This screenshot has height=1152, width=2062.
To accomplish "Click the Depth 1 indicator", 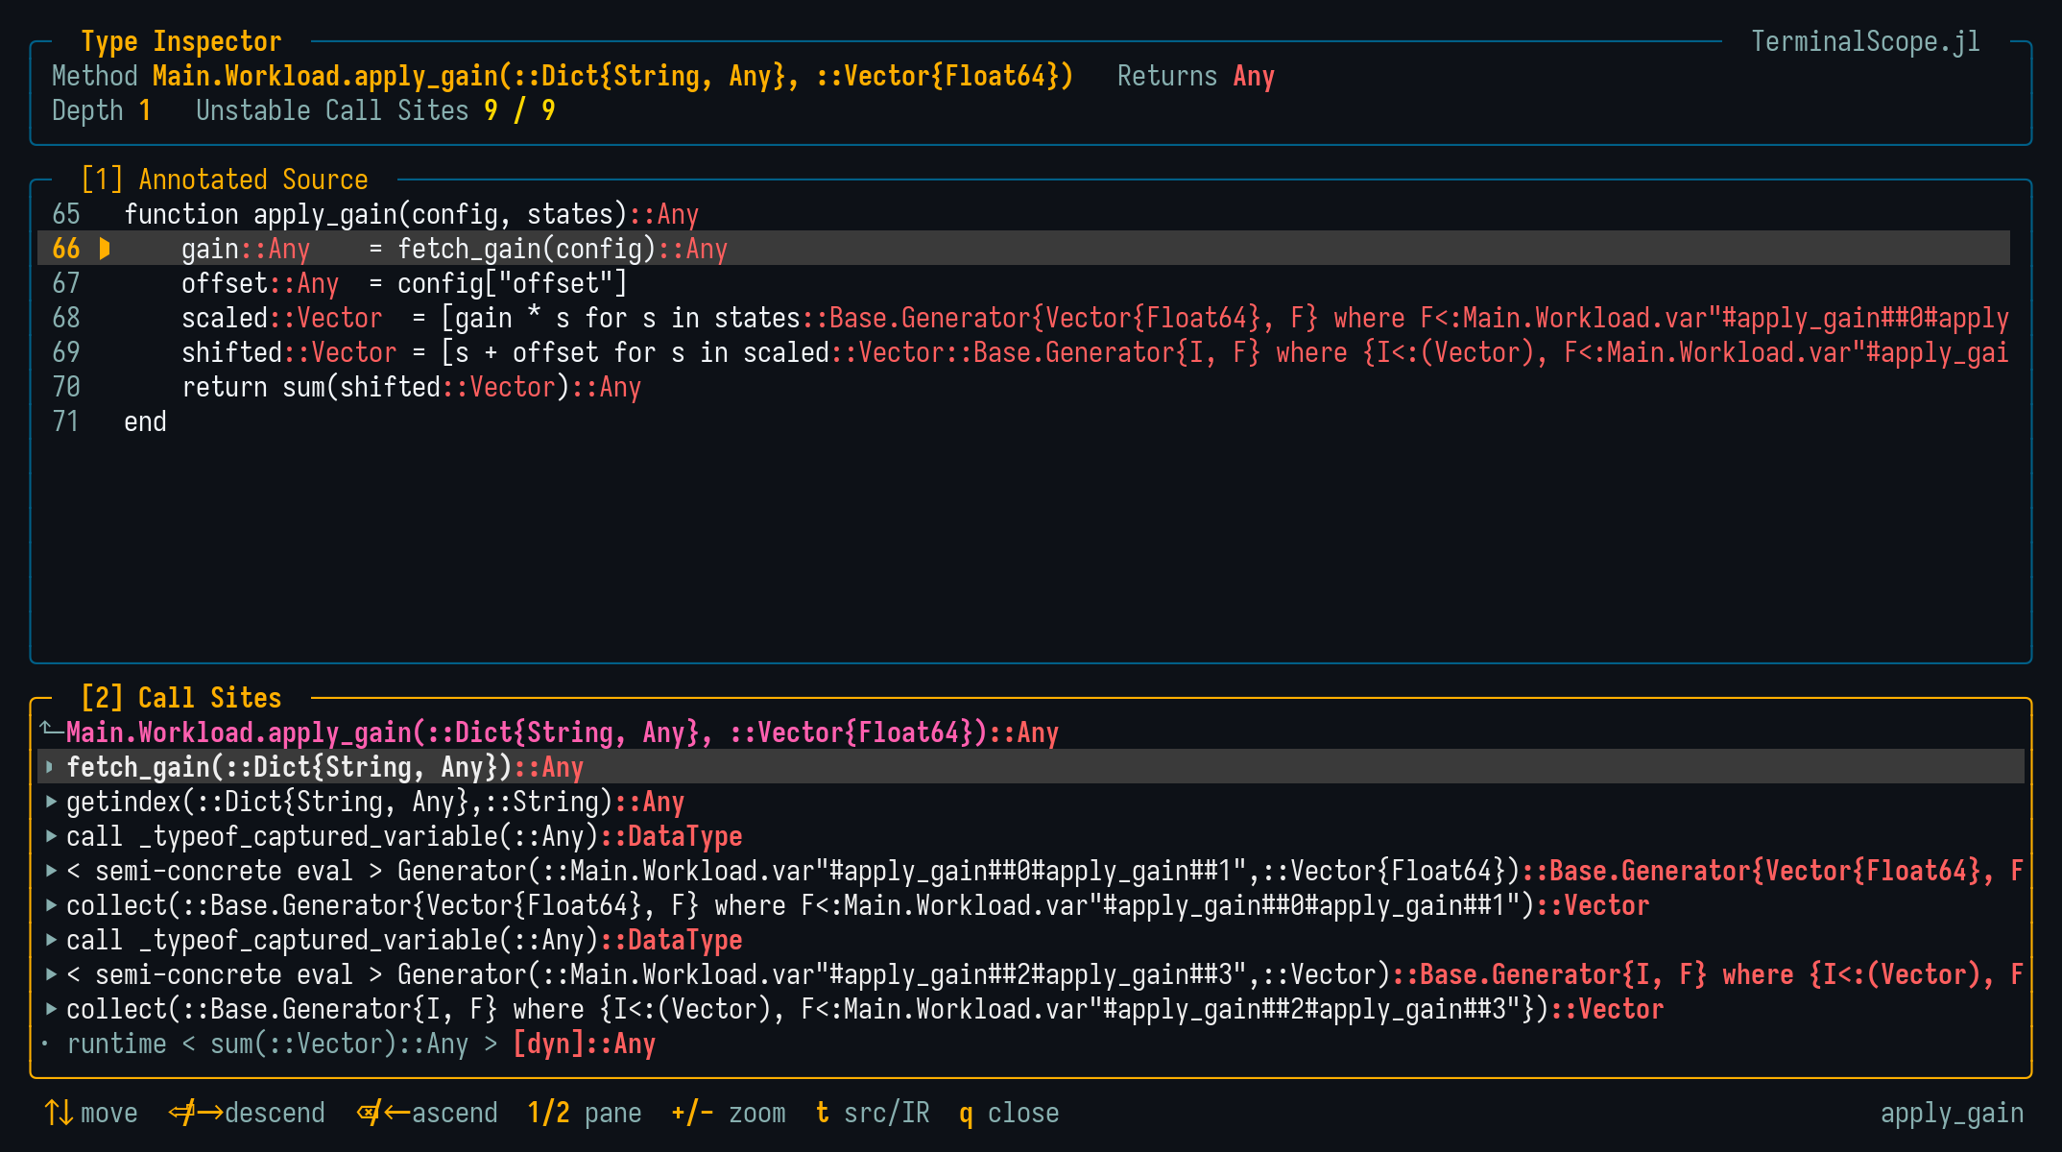I will [x=102, y=110].
